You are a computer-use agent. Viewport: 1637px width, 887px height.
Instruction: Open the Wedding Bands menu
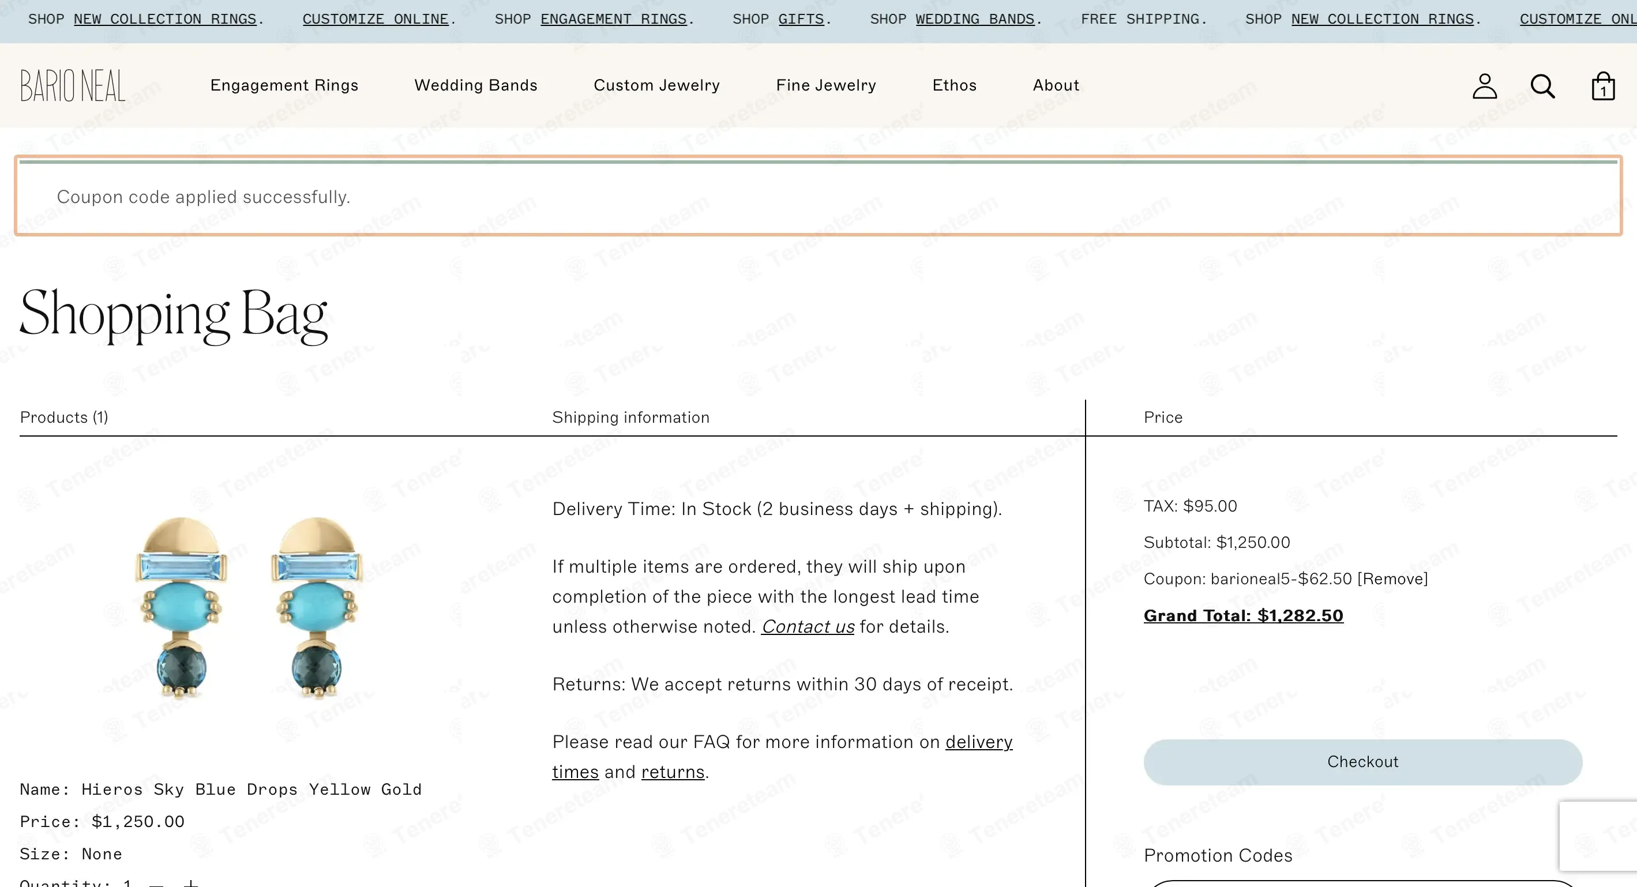(x=476, y=85)
